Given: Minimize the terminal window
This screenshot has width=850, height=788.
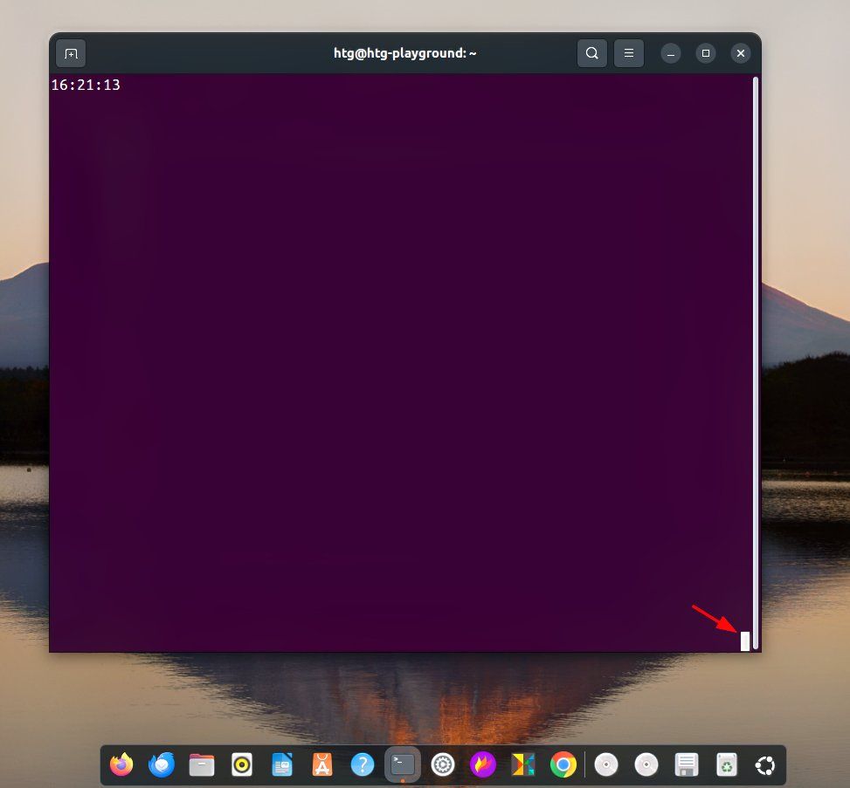Looking at the screenshot, I should coord(671,53).
